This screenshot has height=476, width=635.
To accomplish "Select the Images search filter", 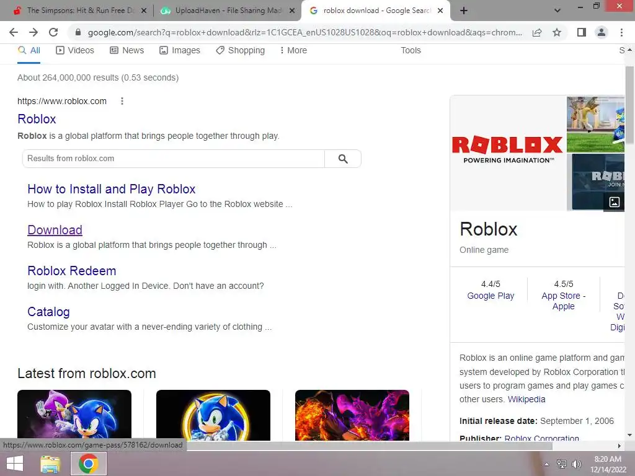I will pyautogui.click(x=180, y=51).
